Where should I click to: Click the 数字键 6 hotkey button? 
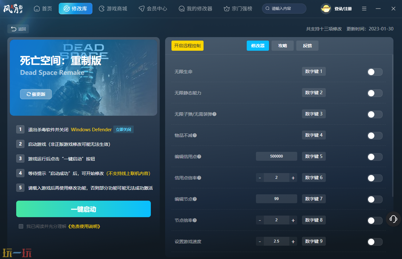click(314, 178)
